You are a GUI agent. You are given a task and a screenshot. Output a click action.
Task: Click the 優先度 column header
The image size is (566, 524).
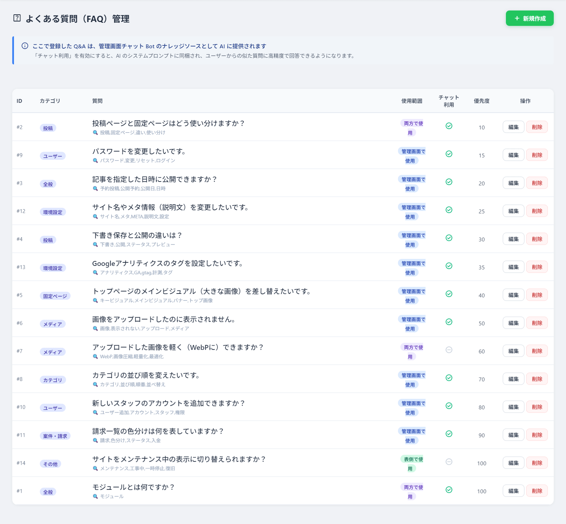481,101
